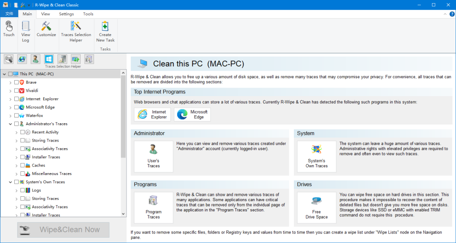Check the Administrator's Traces checkbox
This screenshot has width=456, height=243.
16,124
